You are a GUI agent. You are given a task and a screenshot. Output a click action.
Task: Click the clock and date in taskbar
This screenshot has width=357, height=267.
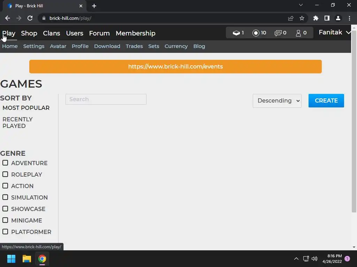332,259
